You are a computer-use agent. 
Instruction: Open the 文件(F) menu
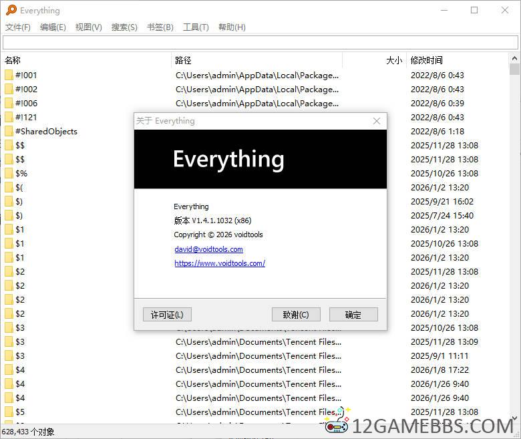tap(18, 27)
